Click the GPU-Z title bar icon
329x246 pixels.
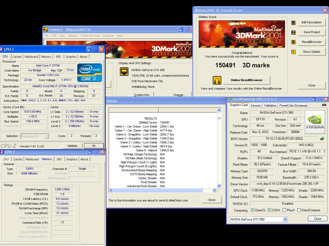(x=230, y=99)
